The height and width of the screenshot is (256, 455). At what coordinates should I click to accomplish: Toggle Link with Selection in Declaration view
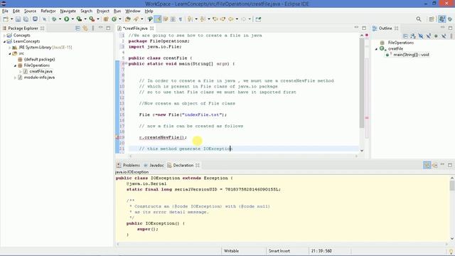pyautogui.click(x=427, y=165)
